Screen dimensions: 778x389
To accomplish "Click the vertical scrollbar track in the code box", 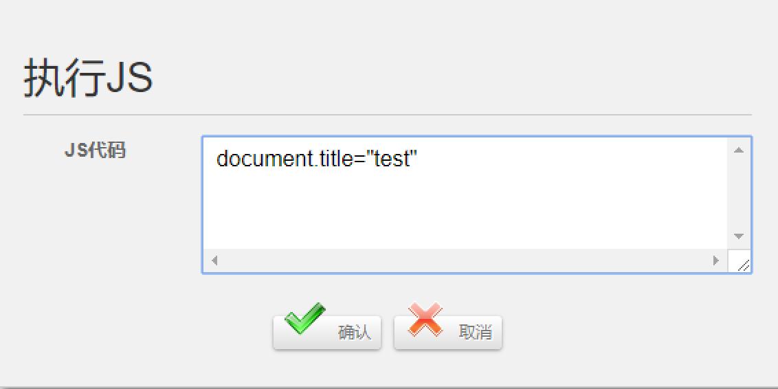I will click(739, 193).
